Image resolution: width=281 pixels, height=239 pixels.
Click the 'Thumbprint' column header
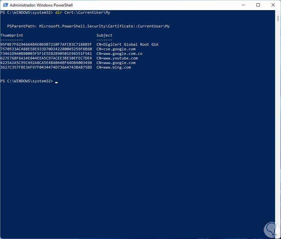click(12, 35)
